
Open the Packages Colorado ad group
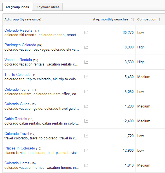click(20, 45)
